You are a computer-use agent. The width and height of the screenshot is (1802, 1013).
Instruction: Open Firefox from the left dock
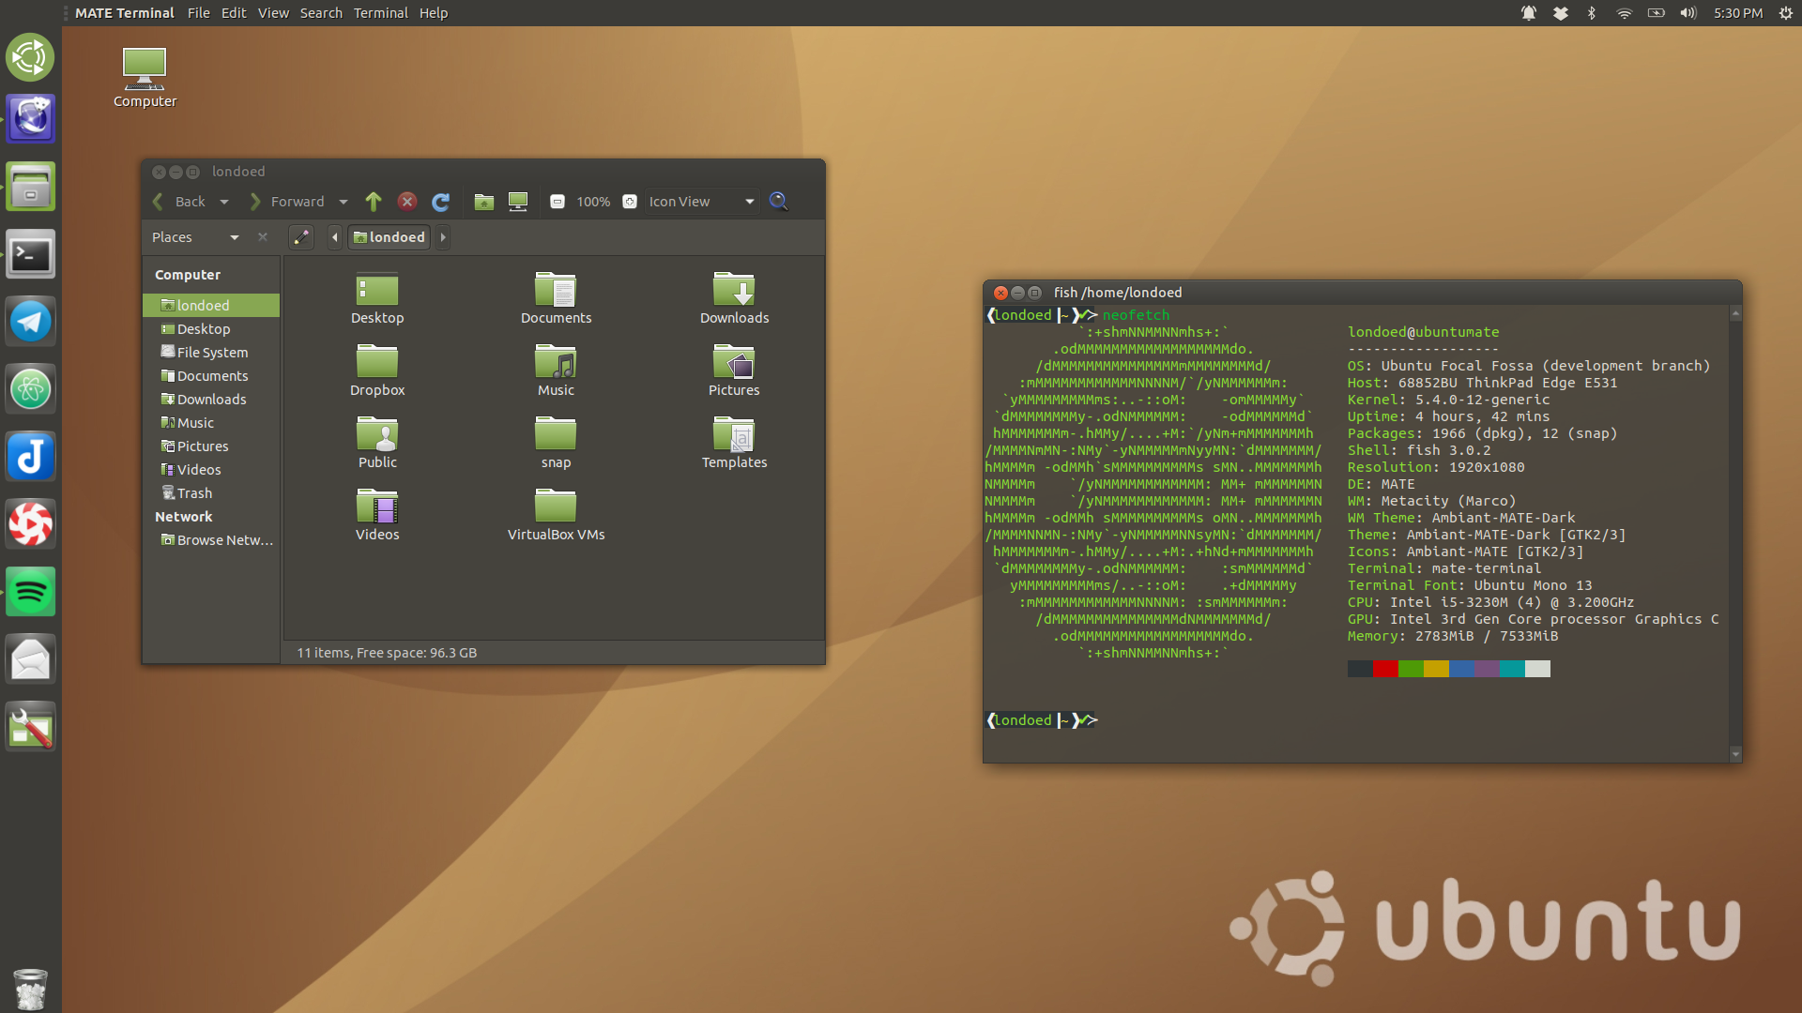click(x=30, y=118)
